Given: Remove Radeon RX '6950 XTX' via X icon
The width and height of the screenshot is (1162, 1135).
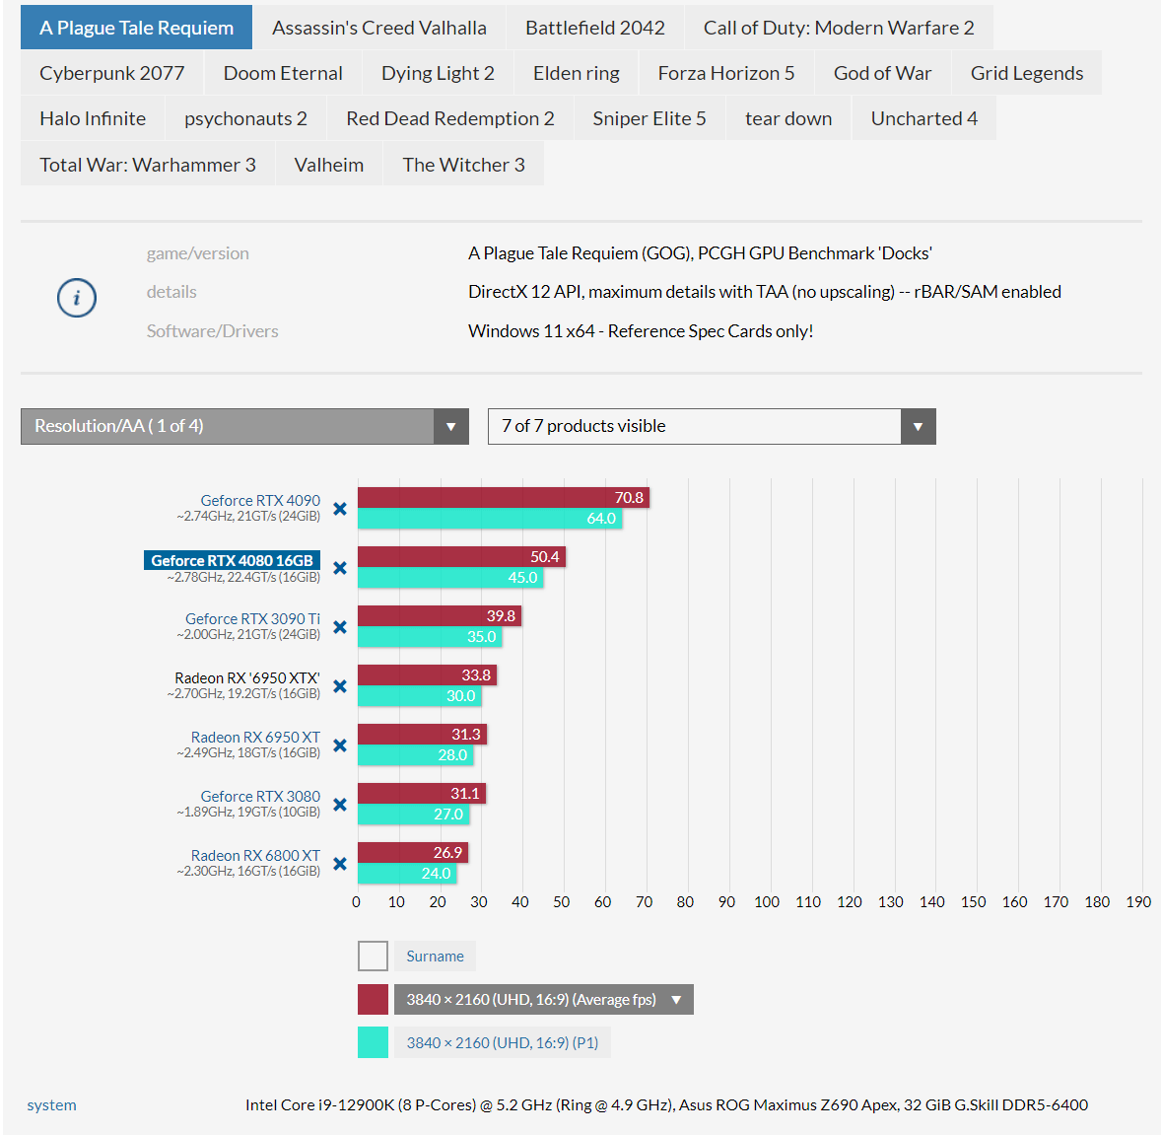Looking at the screenshot, I should coord(340,686).
